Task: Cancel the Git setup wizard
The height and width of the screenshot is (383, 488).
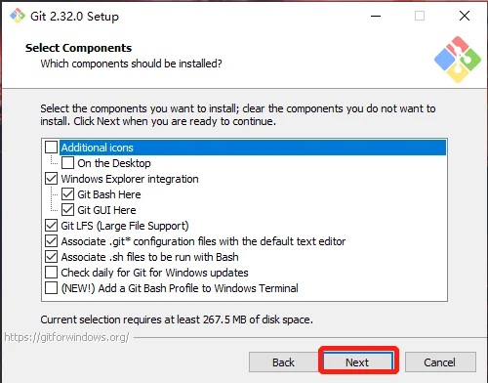Action: point(440,362)
